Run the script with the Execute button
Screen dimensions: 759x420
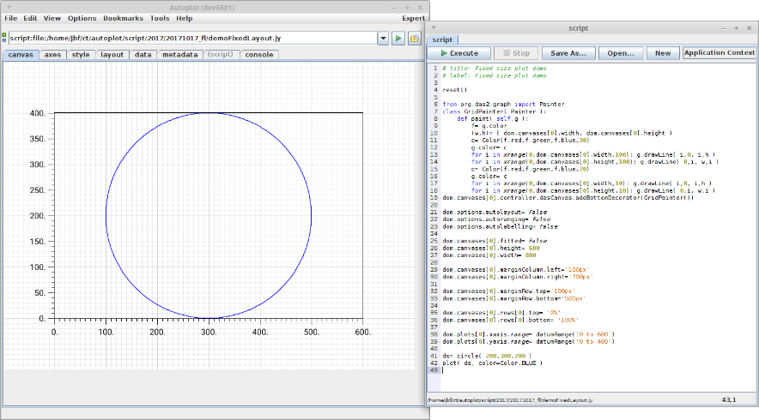[x=458, y=53]
